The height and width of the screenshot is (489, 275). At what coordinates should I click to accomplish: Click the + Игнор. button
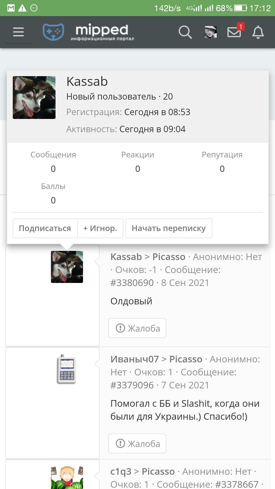pyautogui.click(x=100, y=228)
